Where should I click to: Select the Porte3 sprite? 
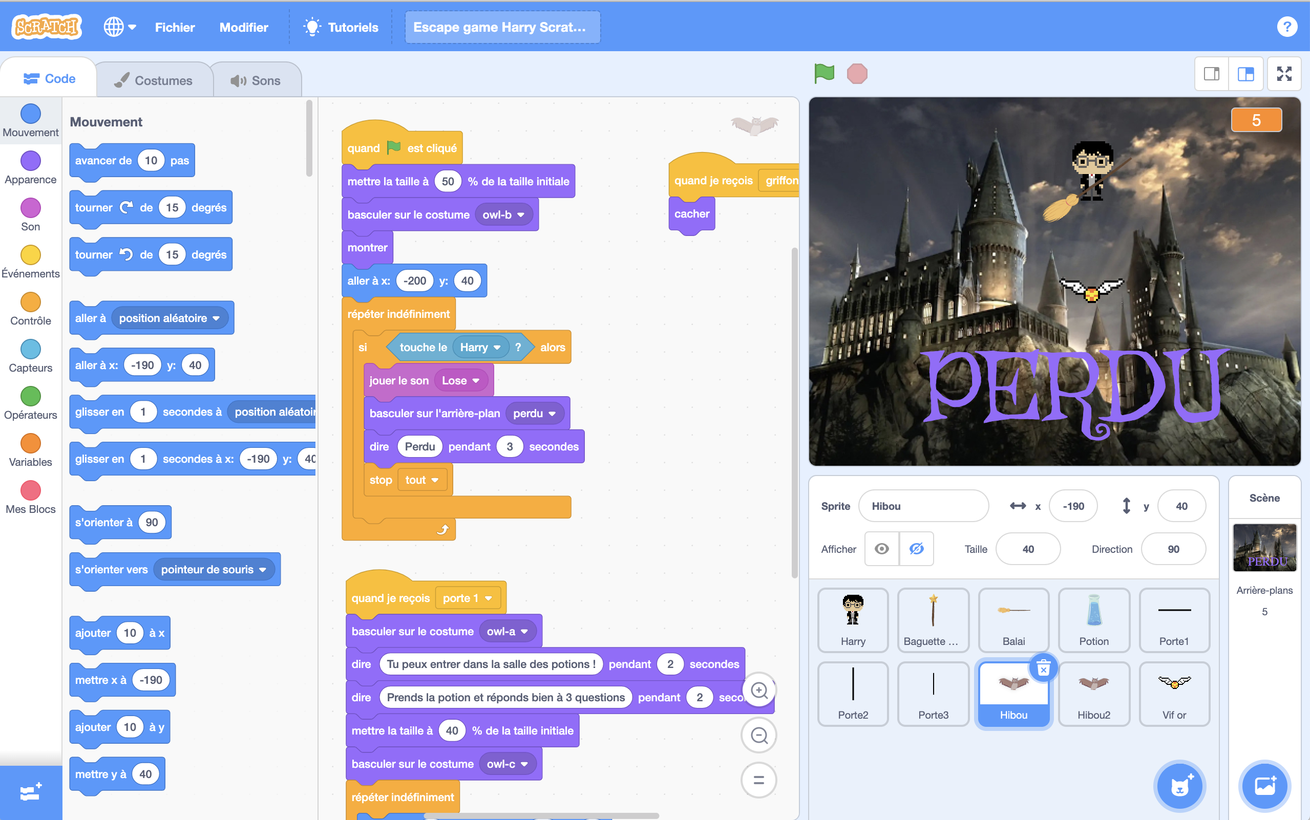click(x=933, y=694)
